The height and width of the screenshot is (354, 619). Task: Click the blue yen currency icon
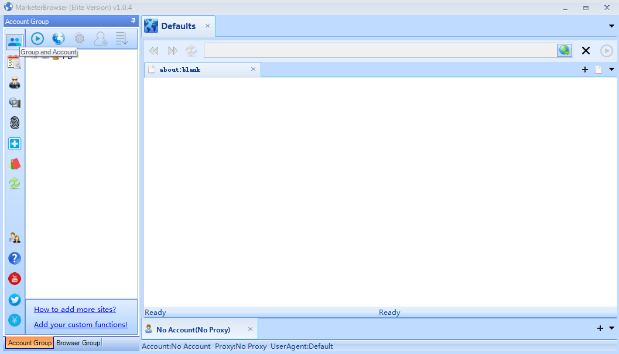click(x=15, y=320)
